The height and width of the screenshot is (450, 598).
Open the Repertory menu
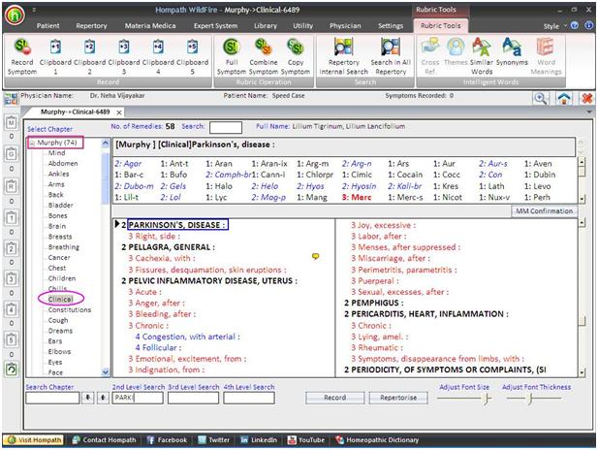click(x=91, y=26)
